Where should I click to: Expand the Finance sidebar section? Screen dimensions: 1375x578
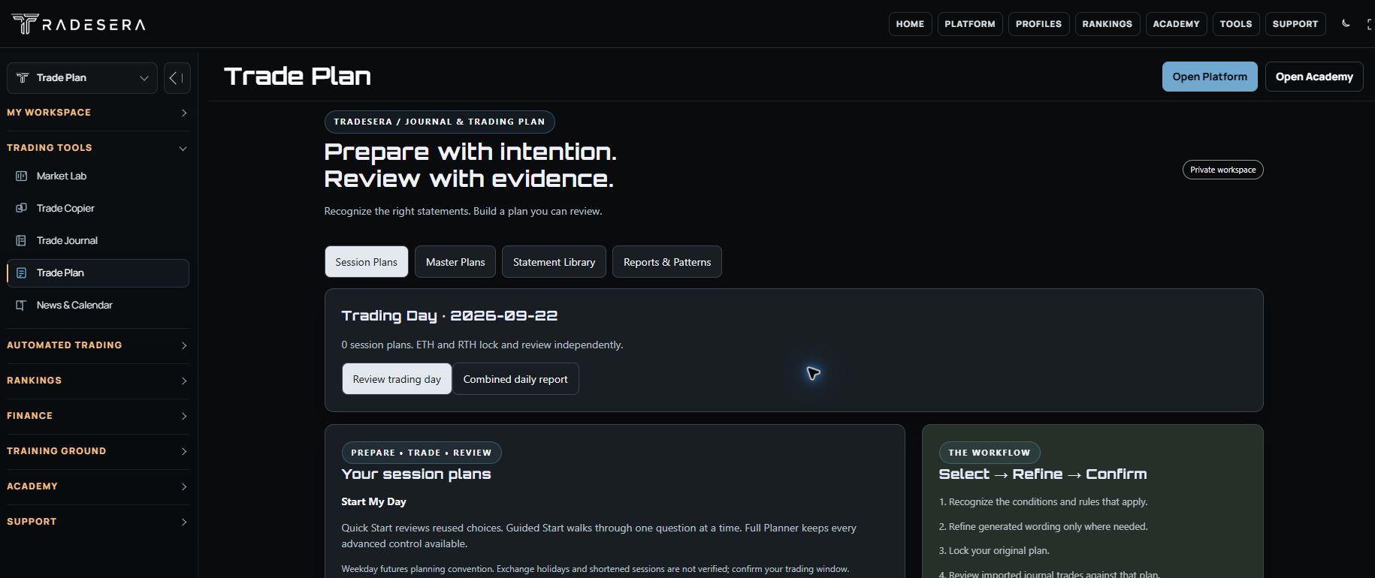(98, 416)
